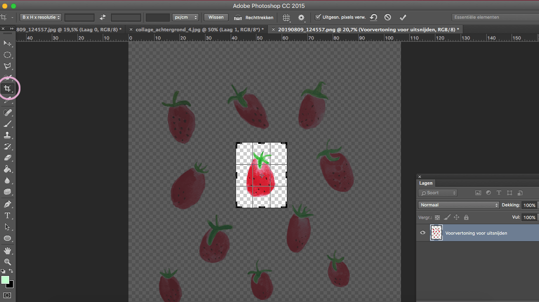Switch to the collage_achtergrond_4.jpg tab
The image size is (539, 302).
[x=198, y=30]
